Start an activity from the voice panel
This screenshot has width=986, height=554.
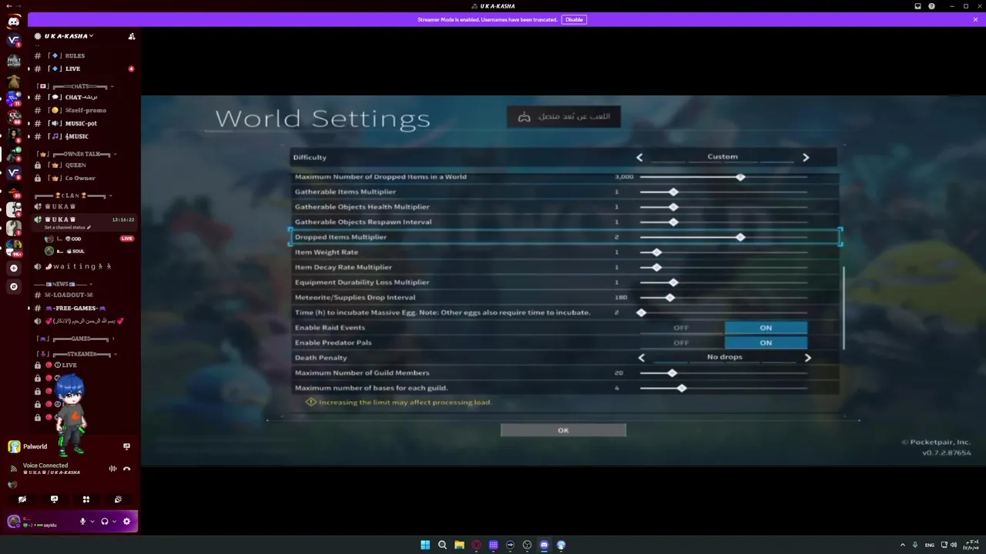click(x=86, y=499)
